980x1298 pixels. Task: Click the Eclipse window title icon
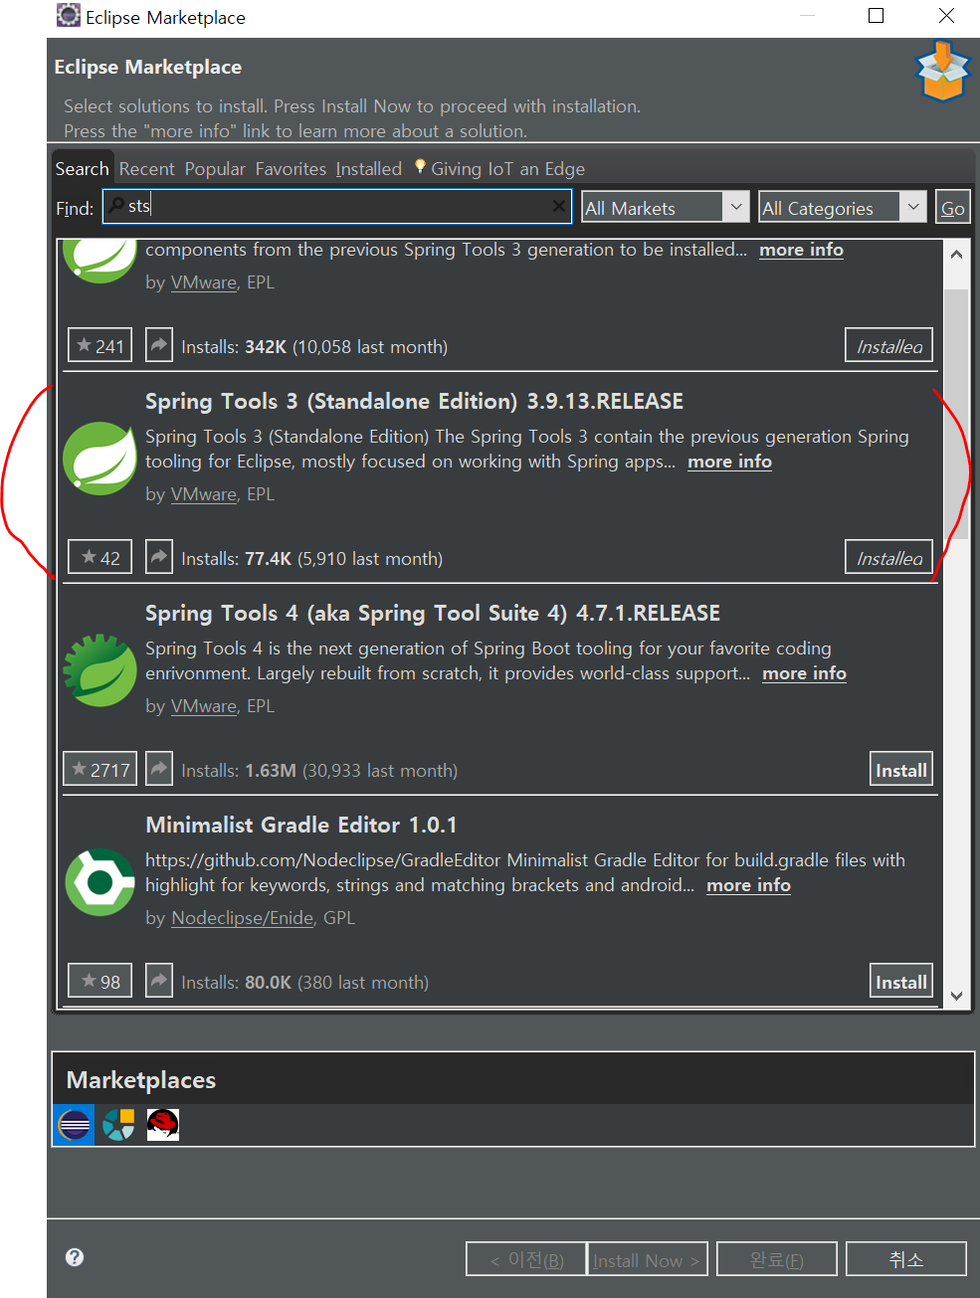click(69, 15)
